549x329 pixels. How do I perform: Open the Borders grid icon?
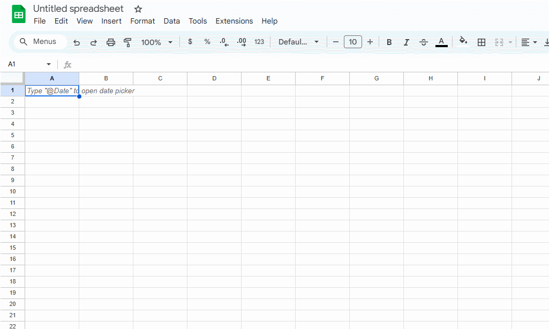coord(482,42)
